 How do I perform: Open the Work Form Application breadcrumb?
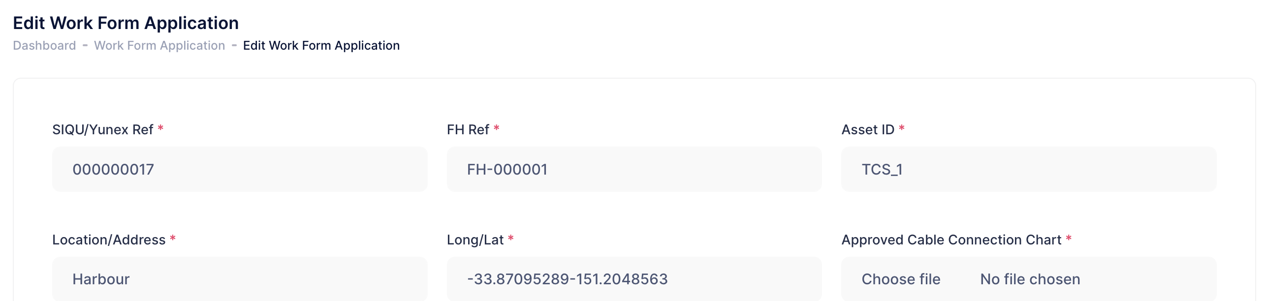[159, 46]
